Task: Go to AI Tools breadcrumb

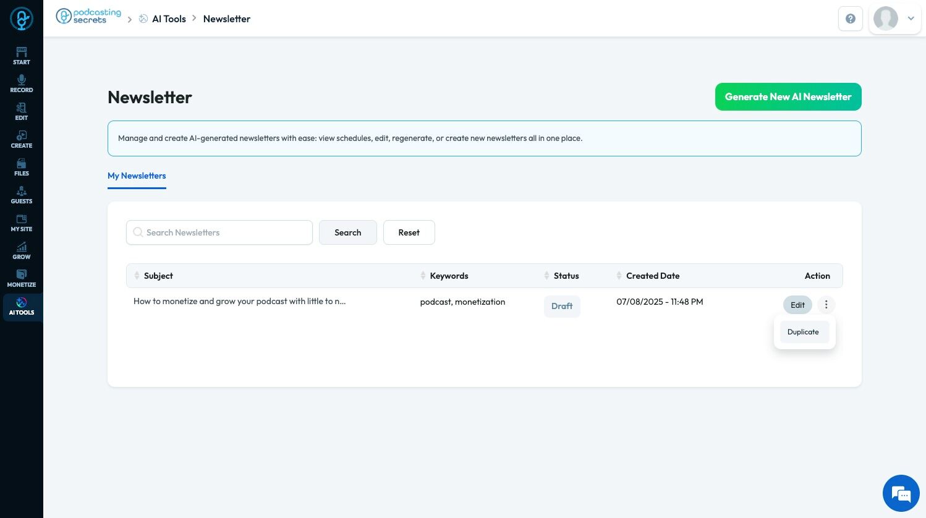Action: point(163,19)
